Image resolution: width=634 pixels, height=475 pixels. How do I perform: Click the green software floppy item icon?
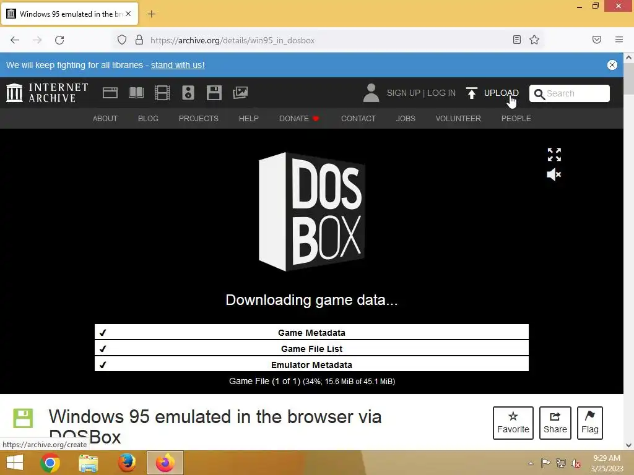(x=23, y=418)
